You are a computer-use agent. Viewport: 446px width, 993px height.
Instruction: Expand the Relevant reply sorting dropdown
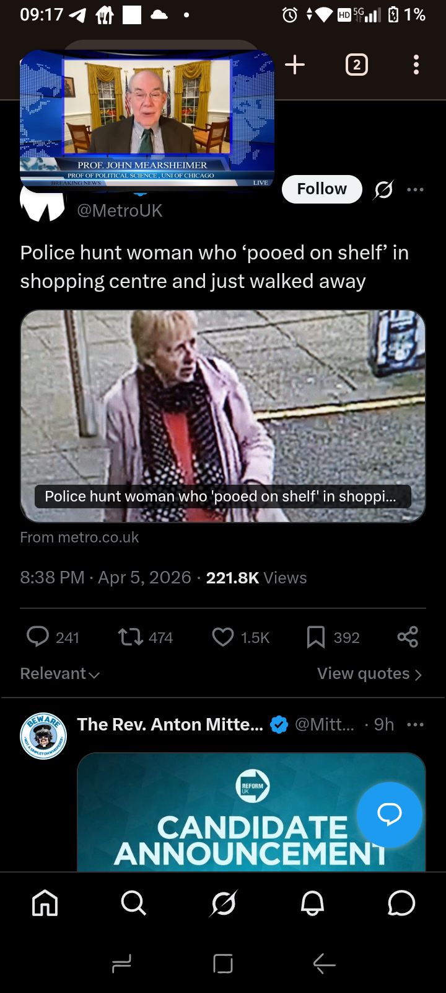click(59, 674)
